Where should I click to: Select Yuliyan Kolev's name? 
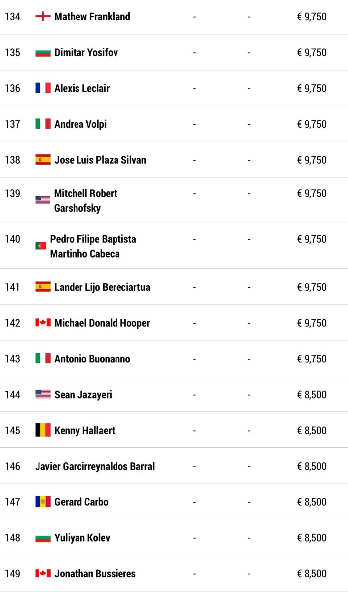coord(82,538)
